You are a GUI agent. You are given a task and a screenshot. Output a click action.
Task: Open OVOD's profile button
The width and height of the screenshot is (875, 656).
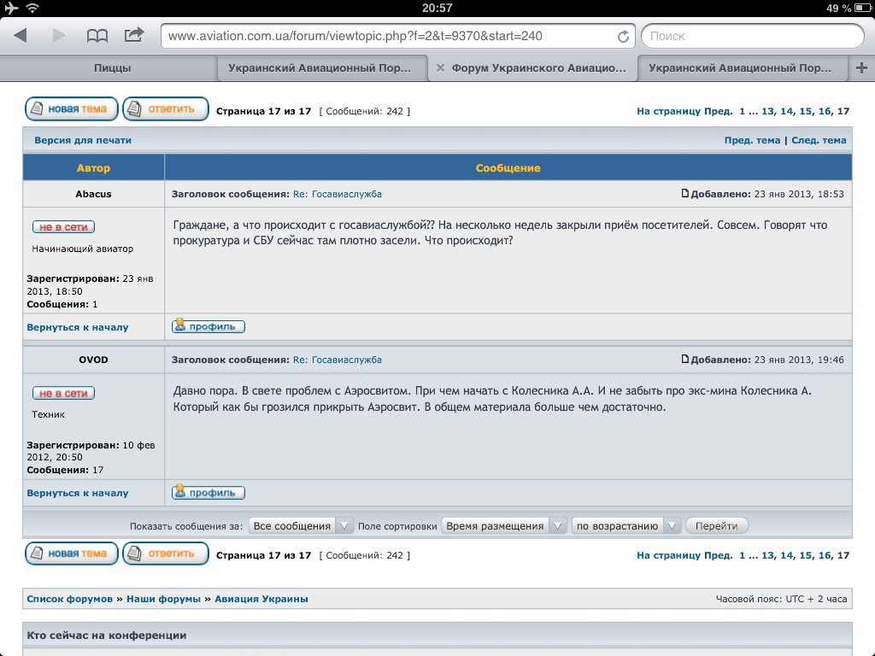(208, 492)
